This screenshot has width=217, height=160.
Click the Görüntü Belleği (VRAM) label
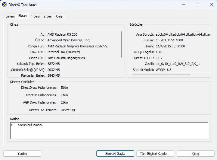tap(28, 70)
